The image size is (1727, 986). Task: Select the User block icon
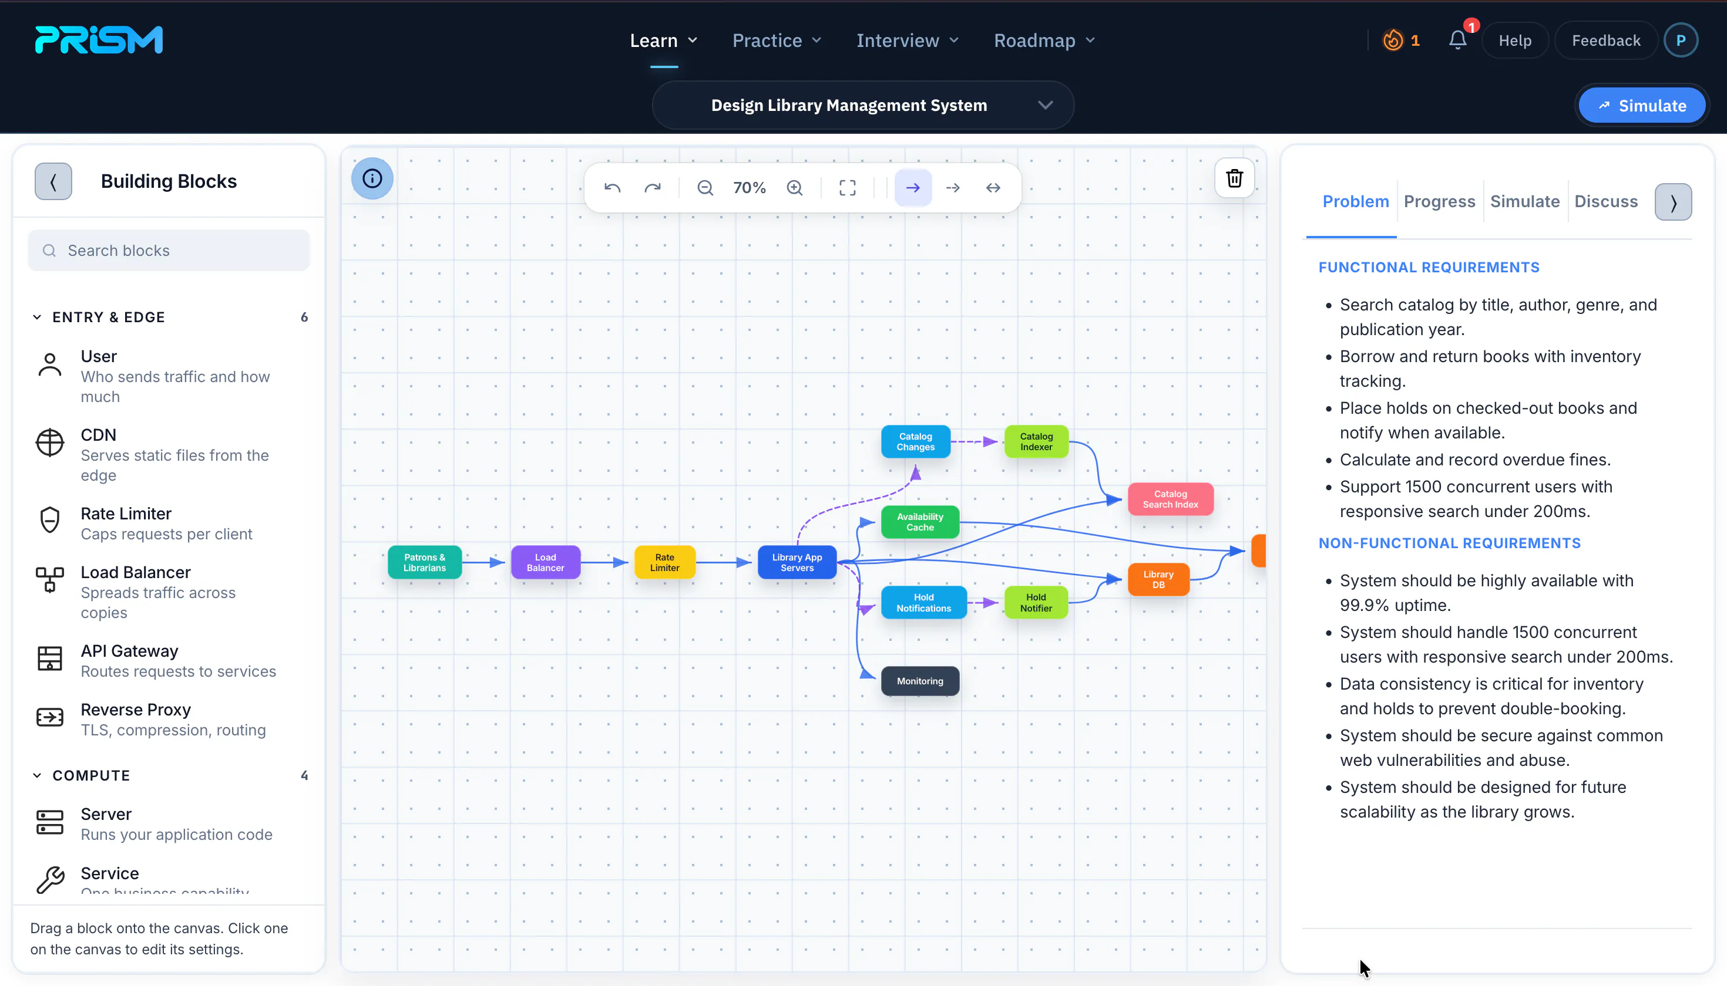click(x=49, y=365)
